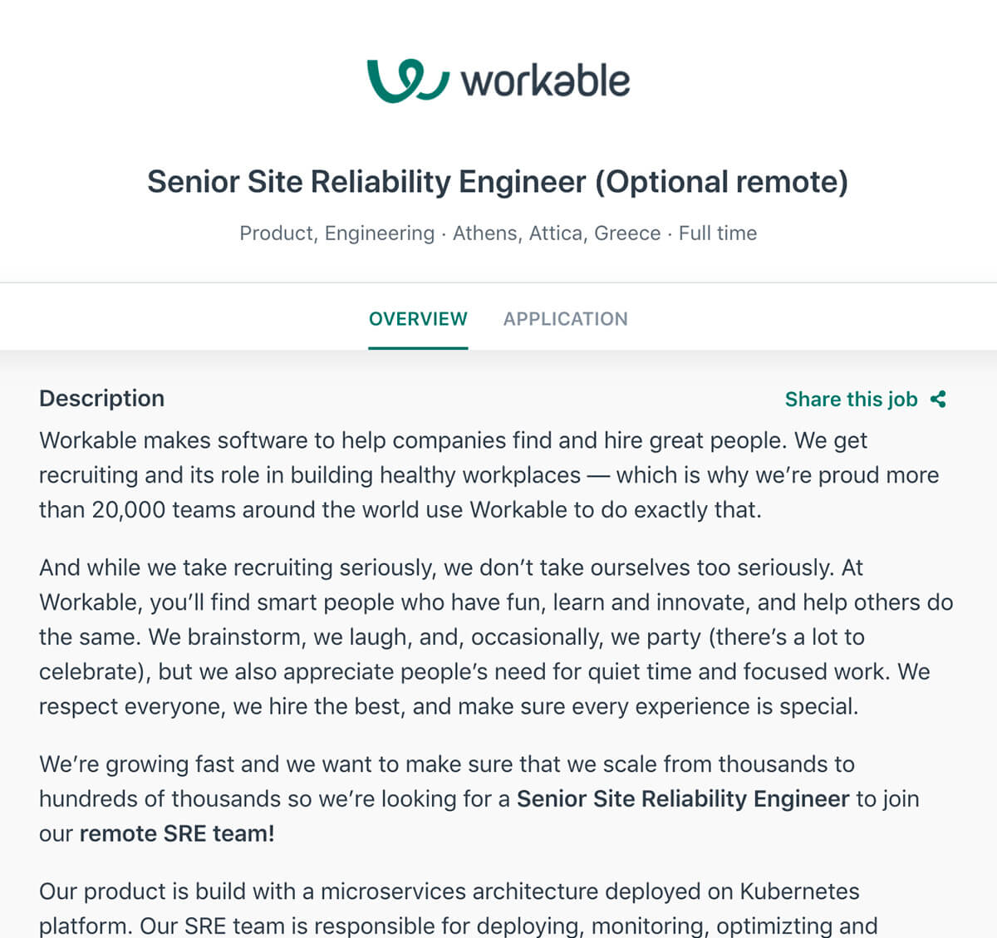Viewport: 997px width, 938px height.
Task: Click the green Workable swirl logo icon
Action: 408,81
